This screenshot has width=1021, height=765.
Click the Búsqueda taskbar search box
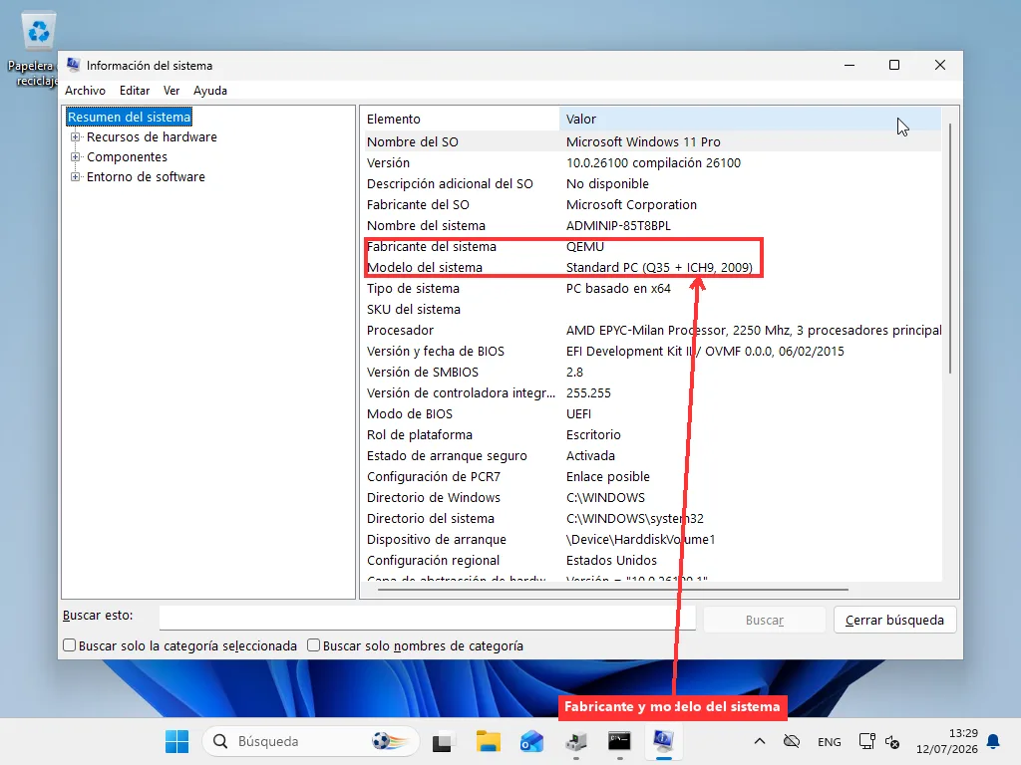[x=311, y=741]
